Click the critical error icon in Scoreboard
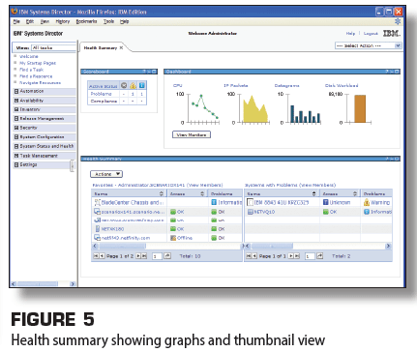Image resolution: width=417 pixels, height=352 pixels. (x=124, y=85)
